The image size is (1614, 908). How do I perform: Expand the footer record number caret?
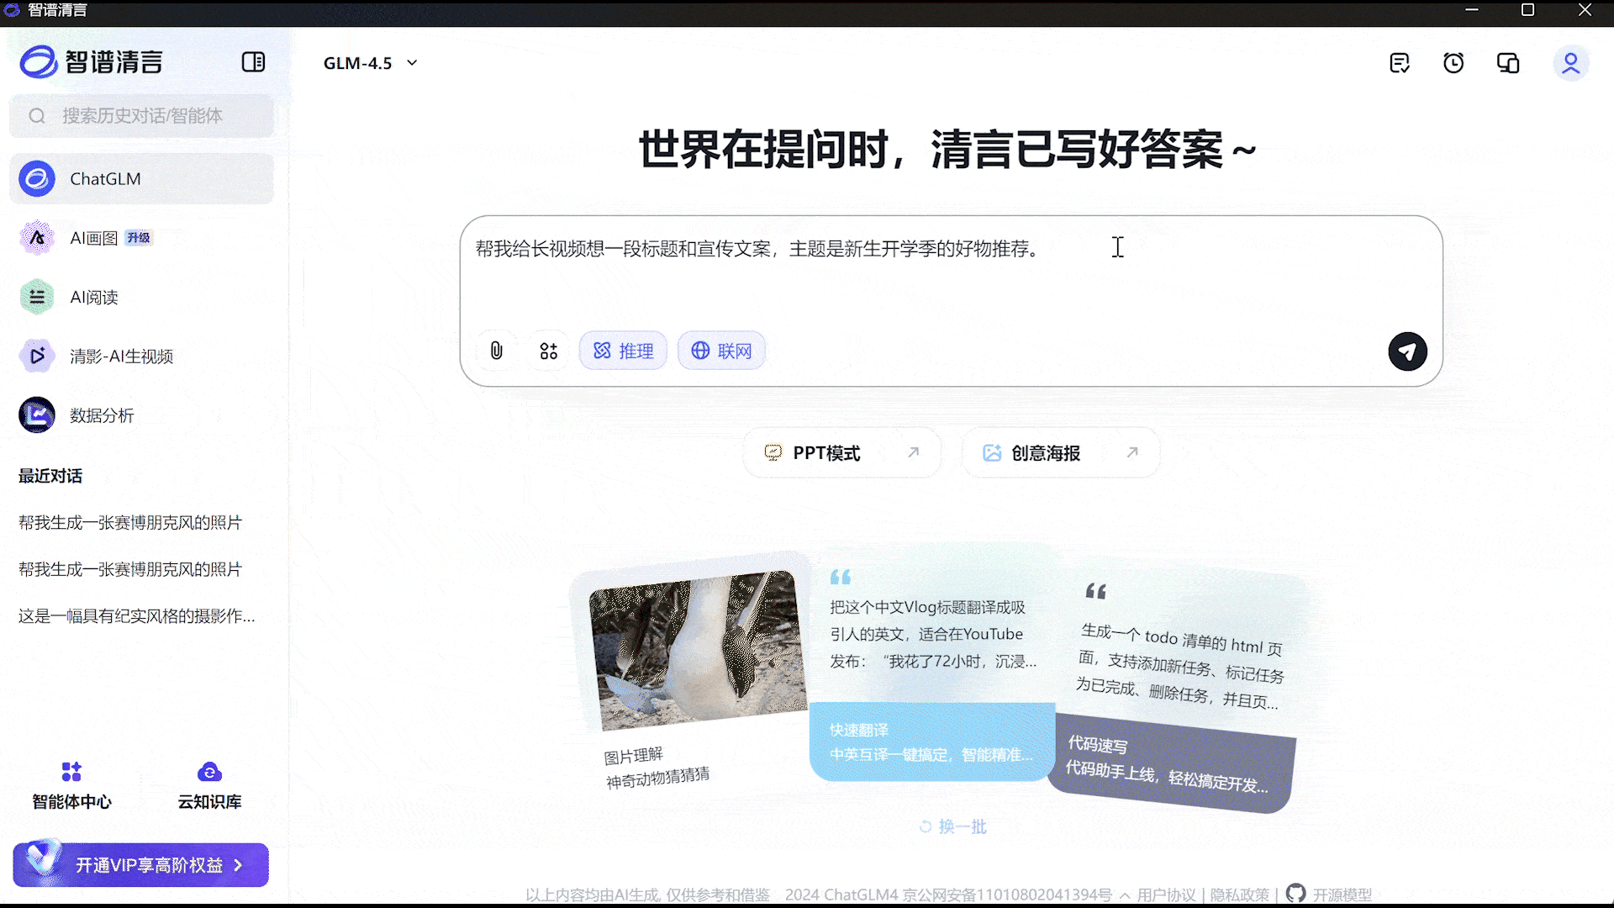point(1125,895)
